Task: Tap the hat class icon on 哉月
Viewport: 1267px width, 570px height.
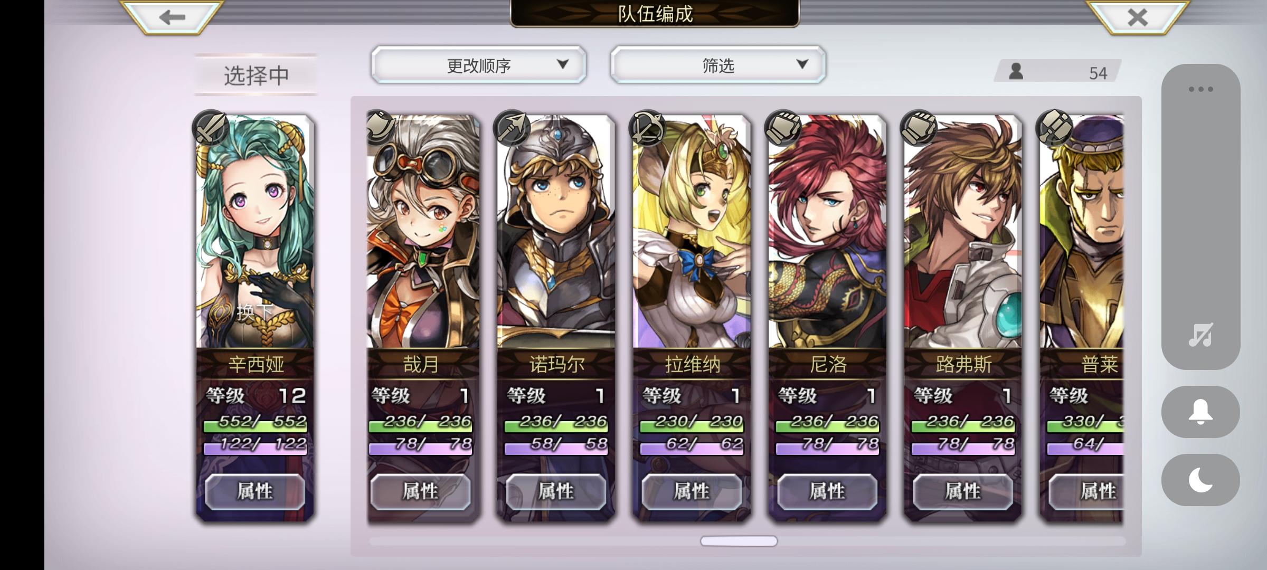Action: (379, 127)
